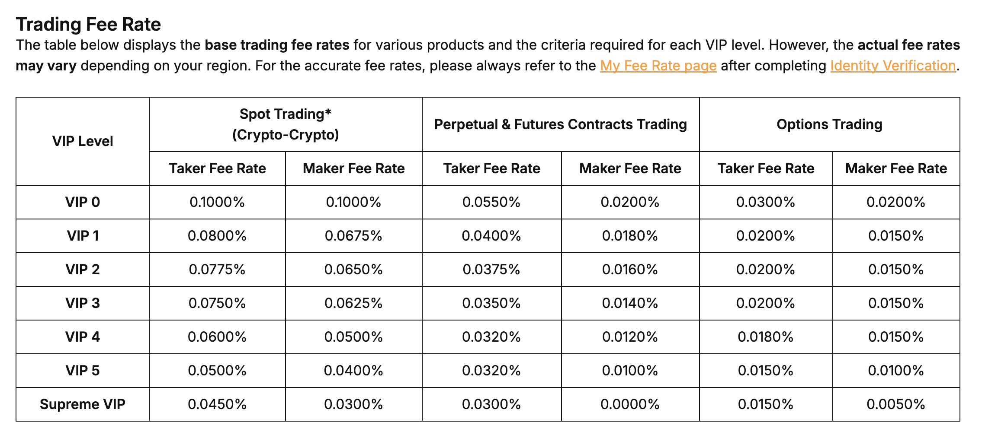The width and height of the screenshot is (982, 438).
Task: Select the VIP 0 row label
Action: [x=83, y=202]
